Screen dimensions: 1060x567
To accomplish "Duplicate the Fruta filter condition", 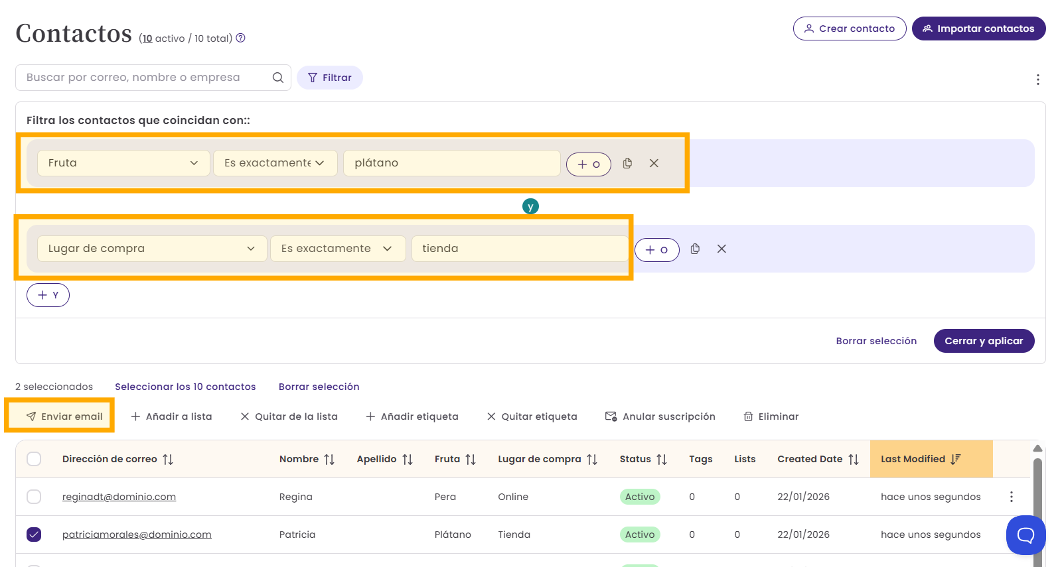I will [x=627, y=163].
